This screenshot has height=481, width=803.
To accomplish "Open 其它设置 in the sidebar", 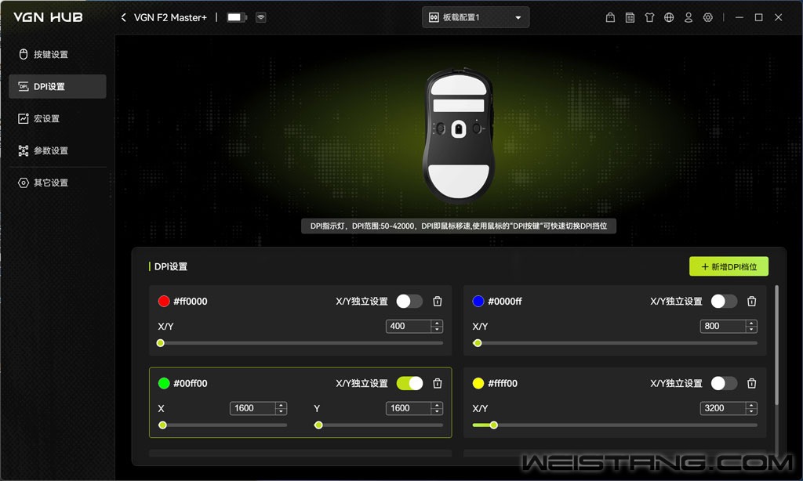I will [50, 183].
